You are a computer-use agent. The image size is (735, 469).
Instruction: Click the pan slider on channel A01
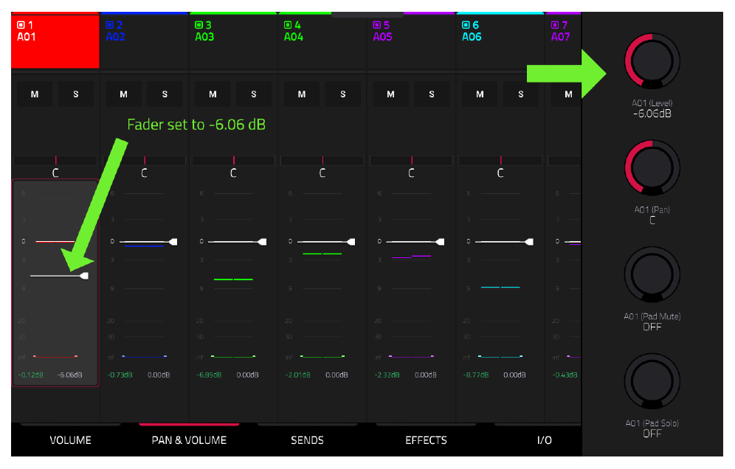pos(55,161)
